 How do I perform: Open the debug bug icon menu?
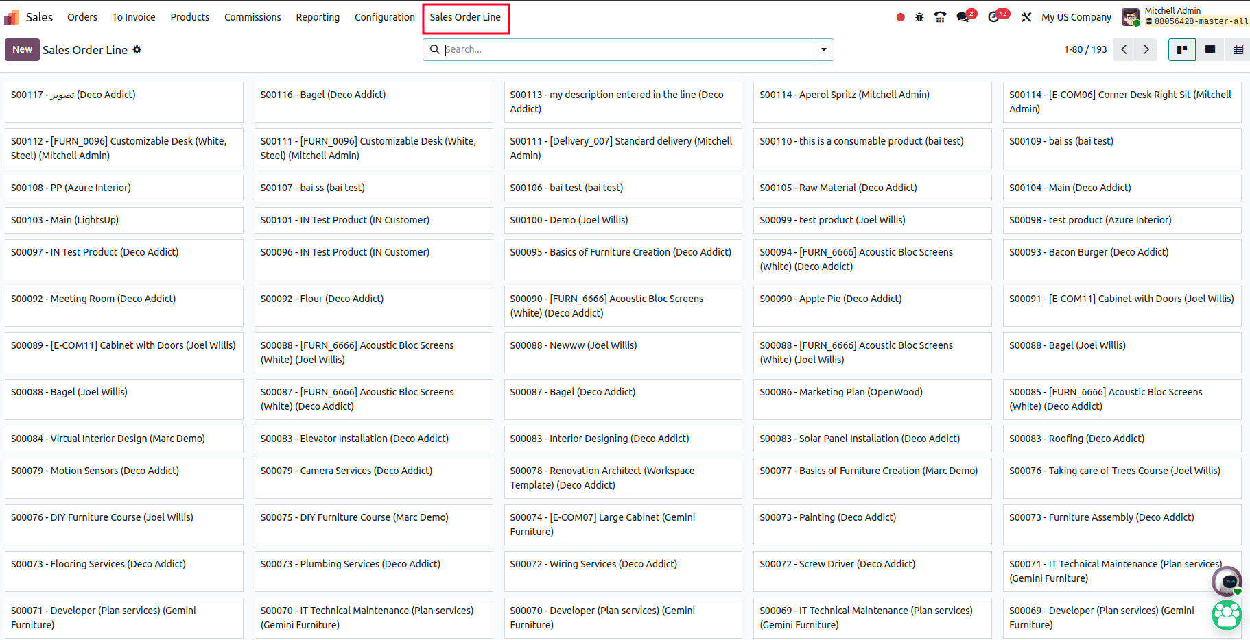919,17
